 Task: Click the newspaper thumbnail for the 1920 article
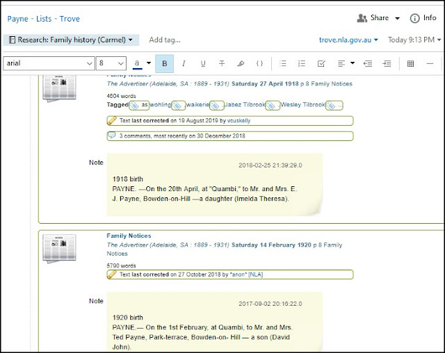[59, 248]
